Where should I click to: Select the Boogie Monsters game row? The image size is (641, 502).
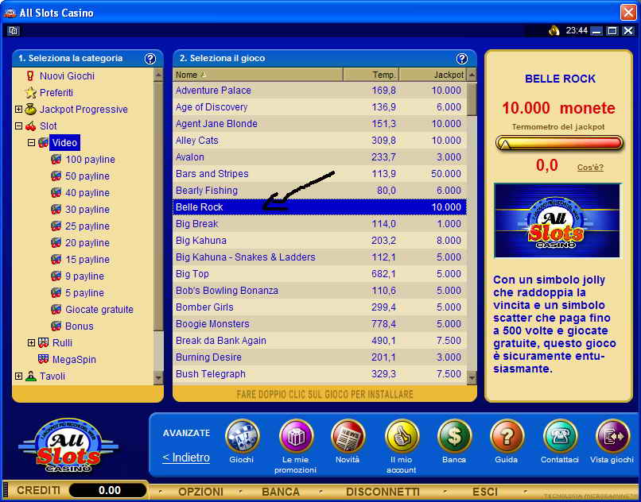(x=320, y=324)
